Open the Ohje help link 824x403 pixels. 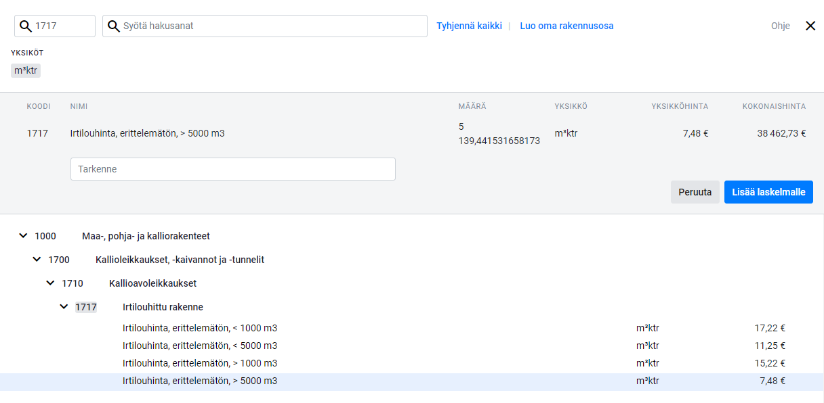tap(781, 26)
